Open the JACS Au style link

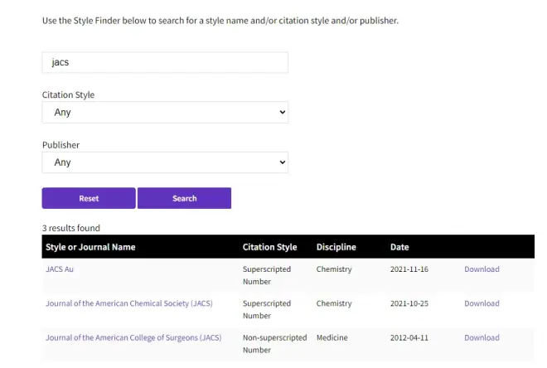coord(60,269)
